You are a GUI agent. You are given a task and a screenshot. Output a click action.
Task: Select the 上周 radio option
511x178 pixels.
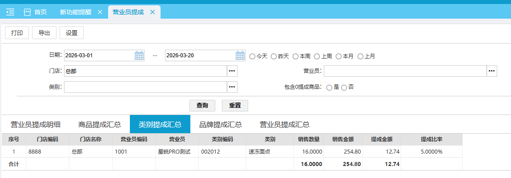tap(317, 56)
